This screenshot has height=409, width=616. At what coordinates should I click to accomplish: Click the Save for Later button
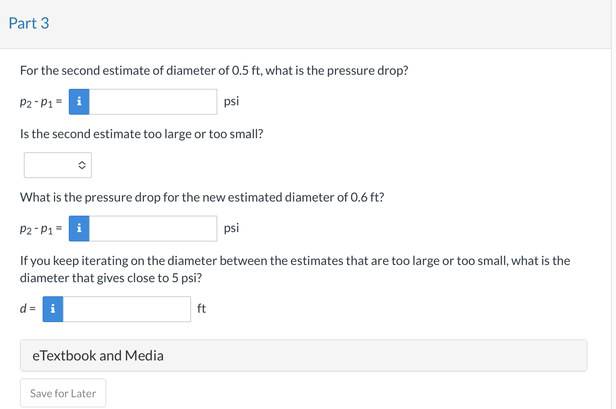(x=63, y=393)
